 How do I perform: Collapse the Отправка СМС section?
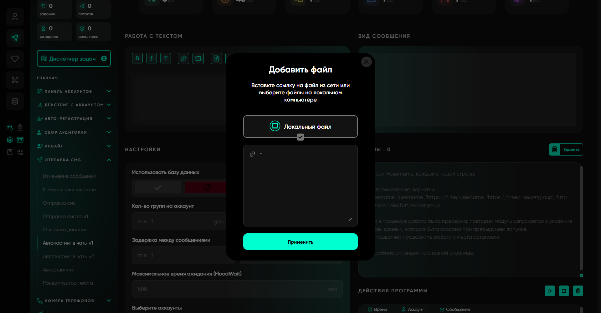pos(109,160)
